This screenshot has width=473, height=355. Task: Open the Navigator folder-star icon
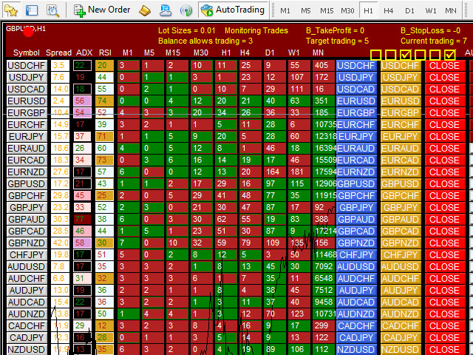pos(10,10)
